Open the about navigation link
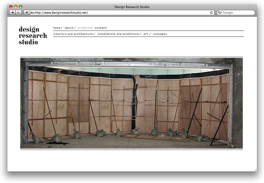Image resolution: width=264 pixels, height=183 pixels. click(69, 28)
